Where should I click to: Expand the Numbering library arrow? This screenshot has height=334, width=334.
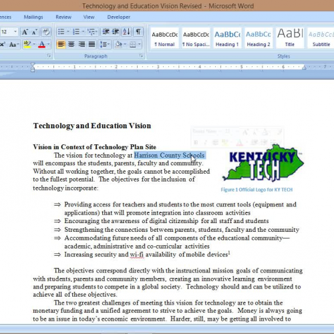pyautogui.click(x=83, y=32)
